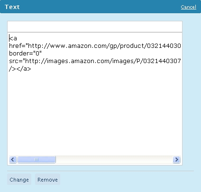The image size is (201, 192).
Task: Click the Remove button
Action: [x=47, y=180]
